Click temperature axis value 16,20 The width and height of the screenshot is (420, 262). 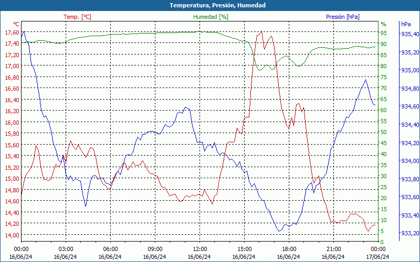[12, 111]
